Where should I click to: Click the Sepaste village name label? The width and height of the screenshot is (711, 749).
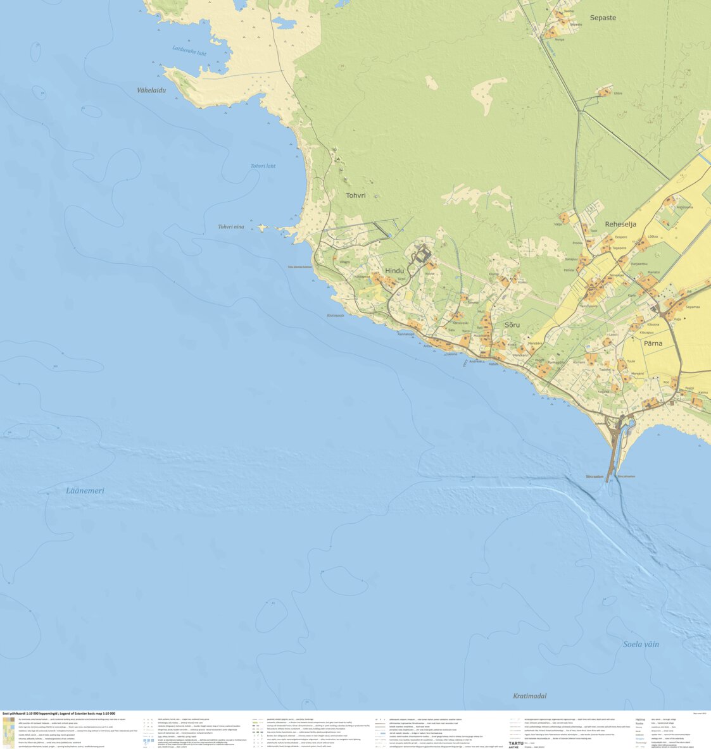[603, 17]
